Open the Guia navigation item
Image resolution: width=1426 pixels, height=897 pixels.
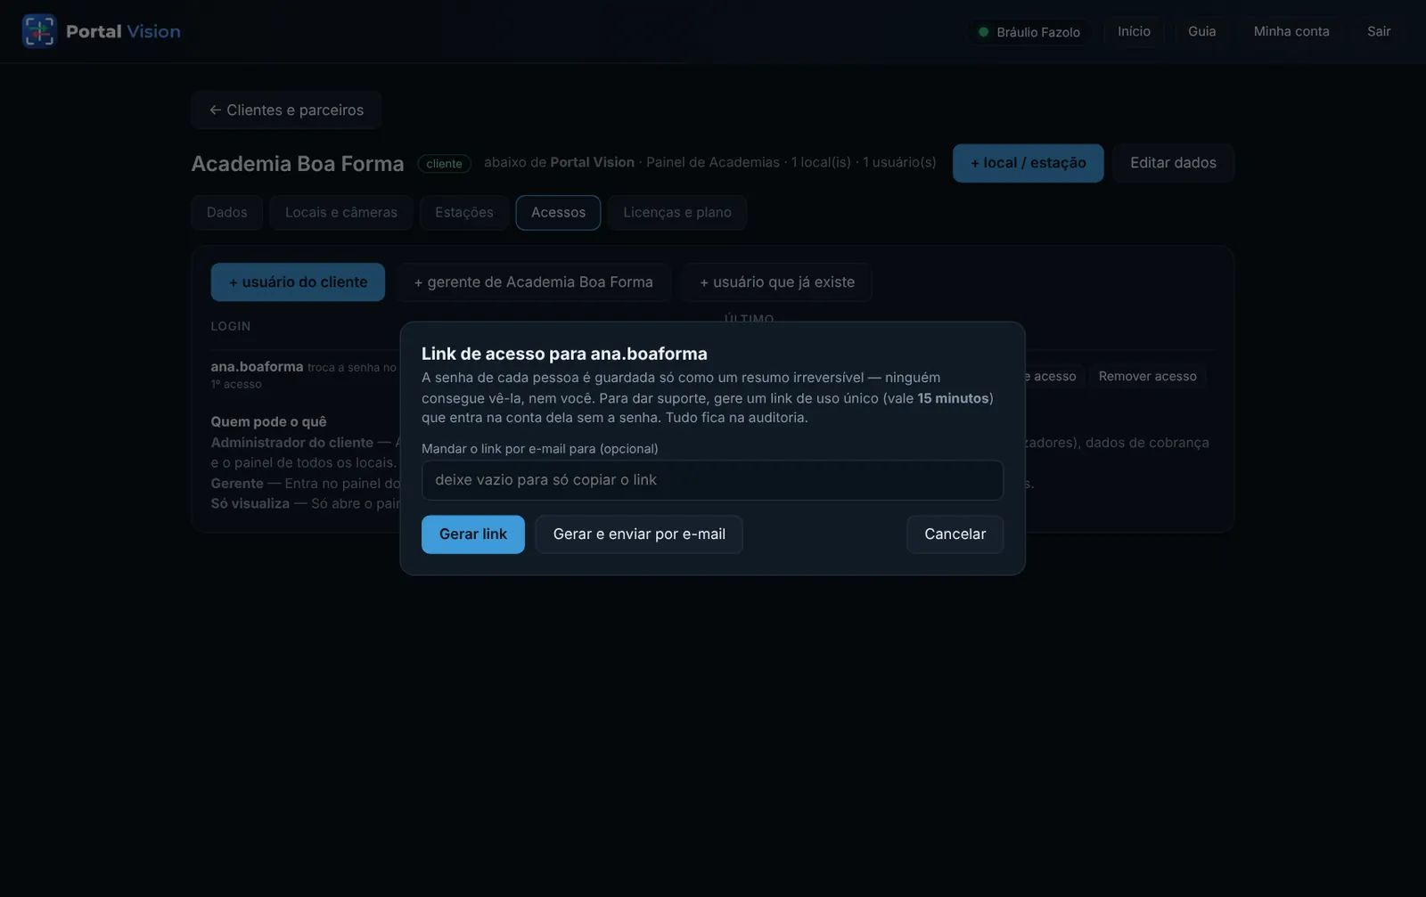tap(1201, 31)
